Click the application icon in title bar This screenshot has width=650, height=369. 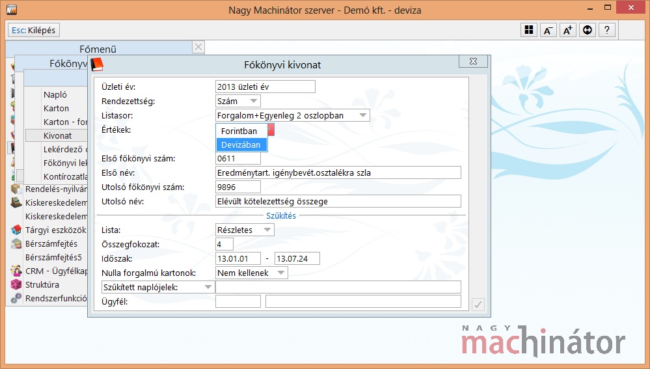(x=12, y=10)
